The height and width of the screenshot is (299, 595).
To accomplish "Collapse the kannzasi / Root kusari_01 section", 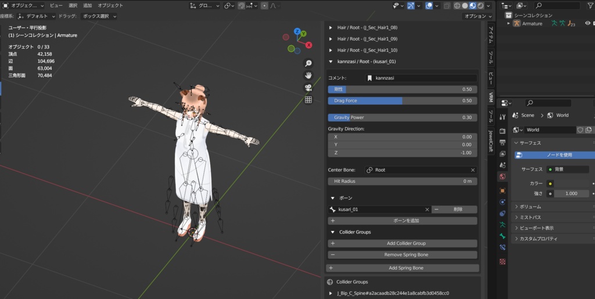I will 331,62.
